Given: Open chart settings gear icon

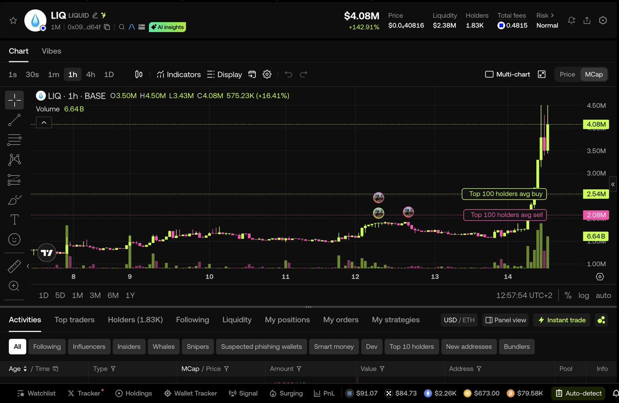Looking at the screenshot, I should click(x=267, y=74).
